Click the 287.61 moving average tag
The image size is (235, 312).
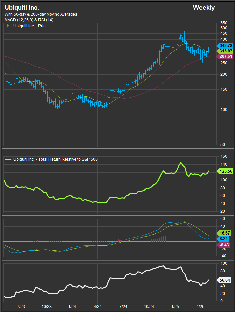(225, 56)
